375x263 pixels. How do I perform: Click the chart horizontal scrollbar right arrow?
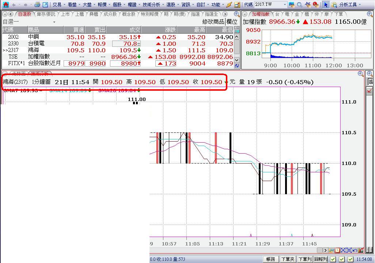click(325, 250)
